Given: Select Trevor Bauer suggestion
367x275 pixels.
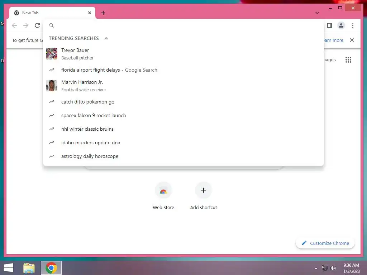Looking at the screenshot, I should (183, 54).
